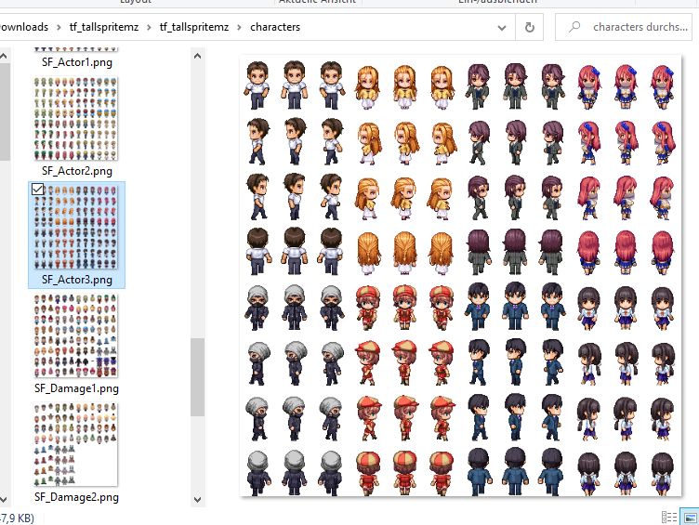699x525 pixels.
Task: Click the file size text in status bar
Action: [x=17, y=518]
